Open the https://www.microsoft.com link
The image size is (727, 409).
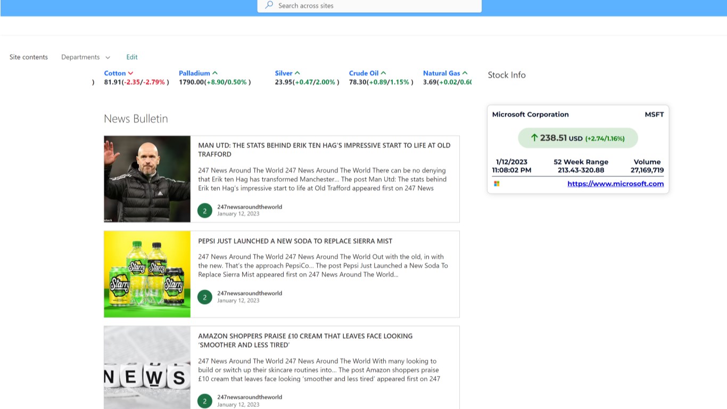point(616,184)
